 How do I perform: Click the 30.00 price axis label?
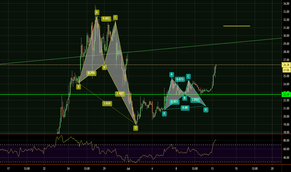[x=286, y=36]
